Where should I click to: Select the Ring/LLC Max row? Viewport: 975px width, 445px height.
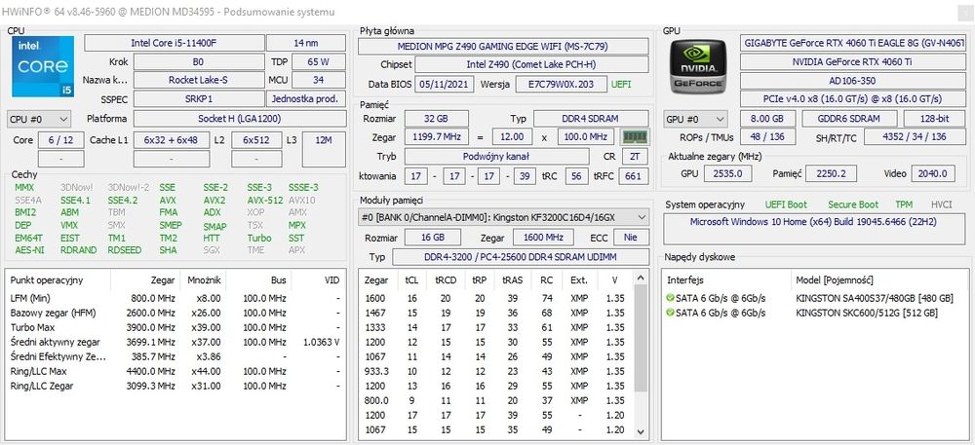coord(175,371)
